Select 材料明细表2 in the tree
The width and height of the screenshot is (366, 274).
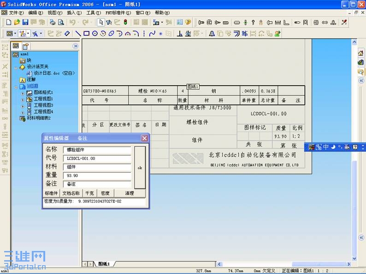(x=39, y=118)
